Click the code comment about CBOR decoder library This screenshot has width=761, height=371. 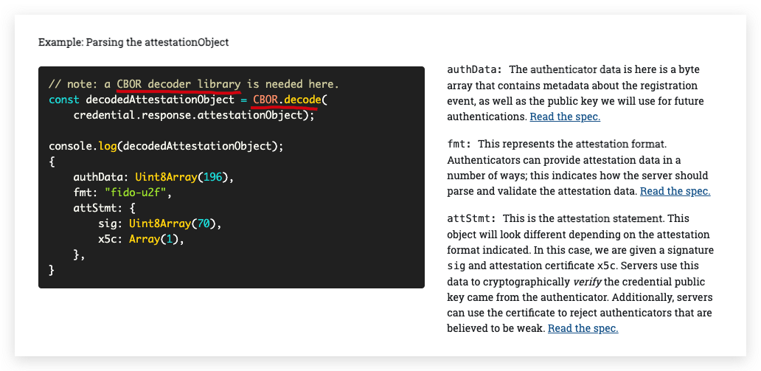(x=194, y=85)
